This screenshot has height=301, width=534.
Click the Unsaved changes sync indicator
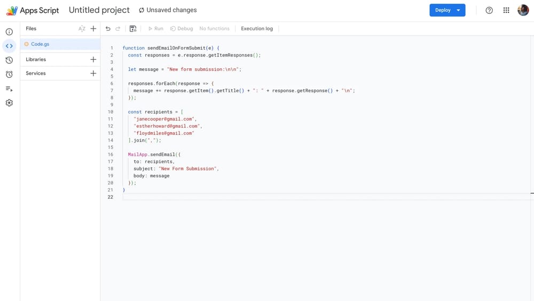point(168,10)
